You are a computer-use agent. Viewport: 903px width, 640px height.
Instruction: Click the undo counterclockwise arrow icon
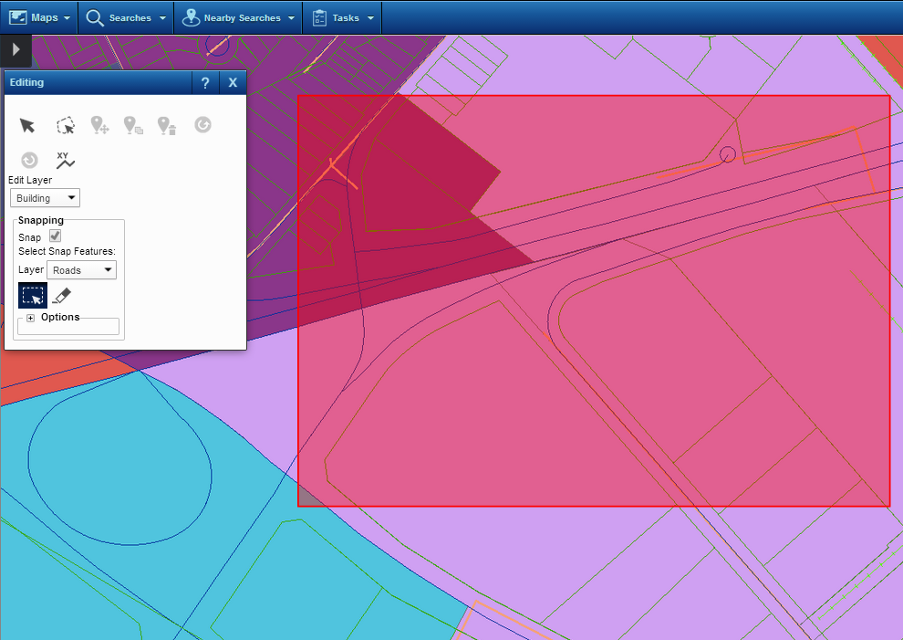(29, 160)
